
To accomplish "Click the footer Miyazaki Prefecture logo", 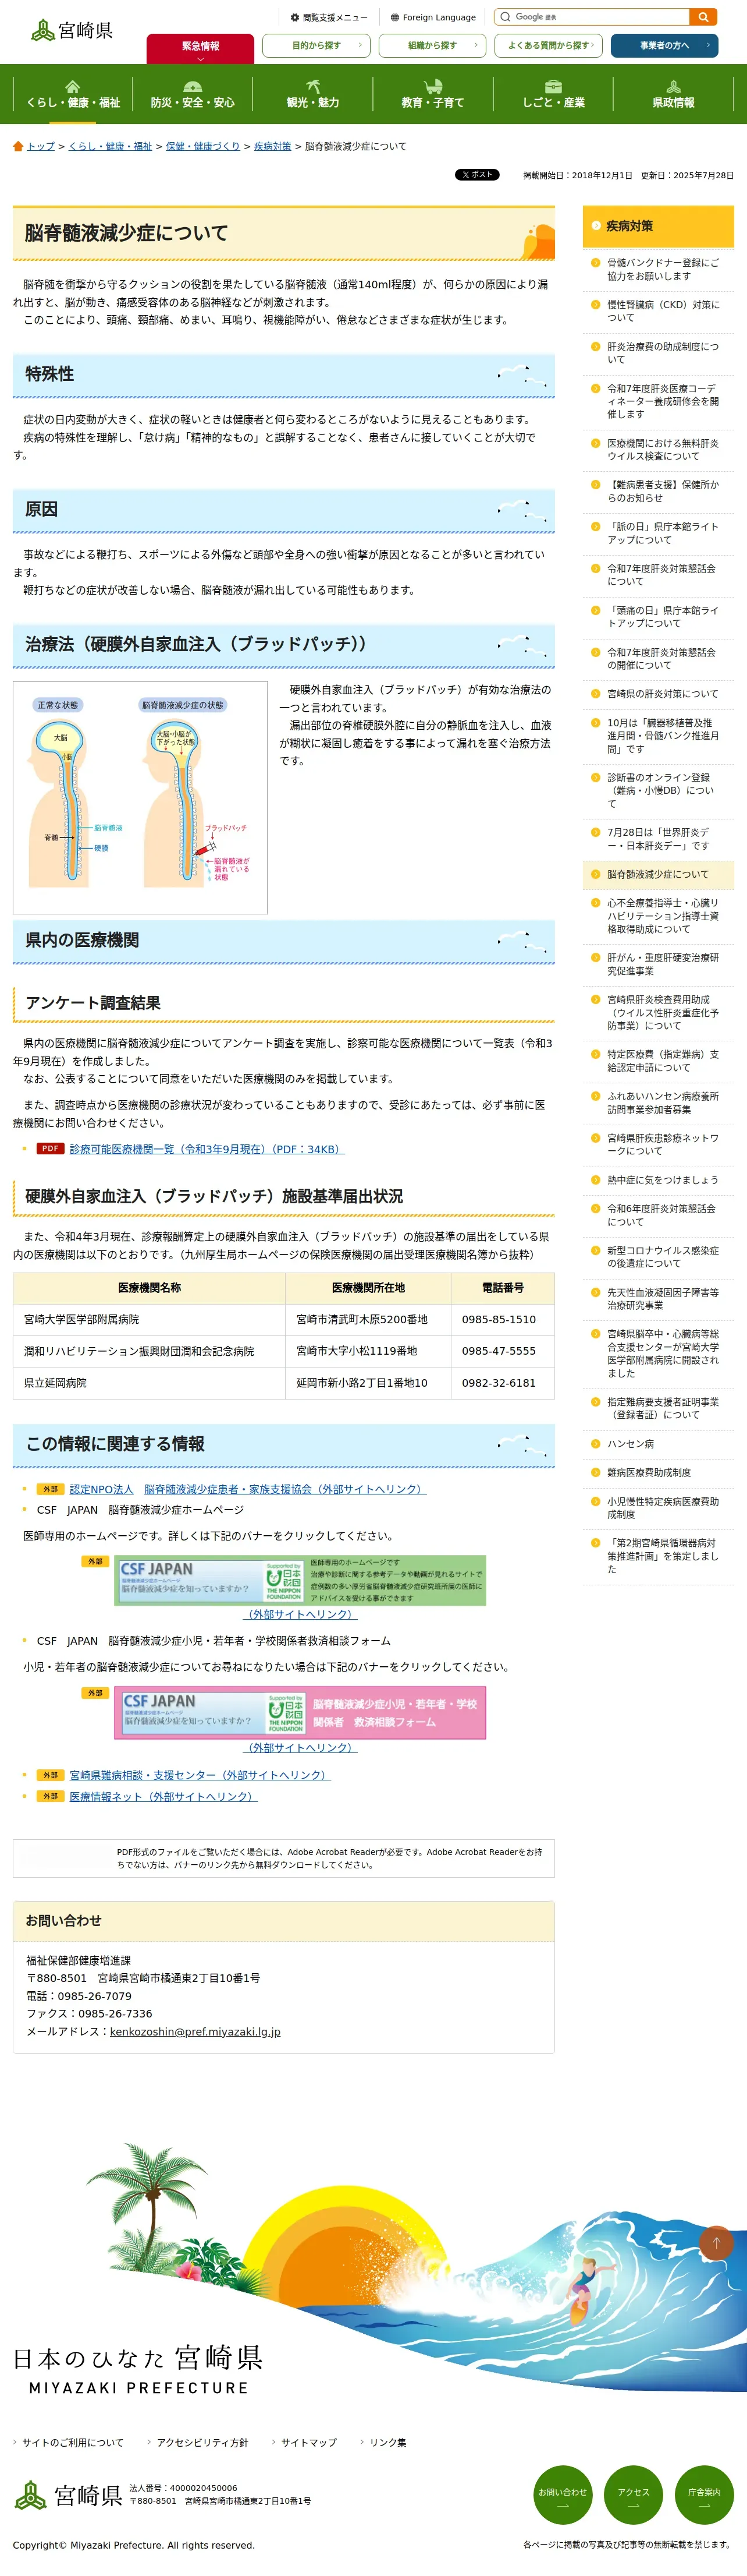I will pos(68,2494).
